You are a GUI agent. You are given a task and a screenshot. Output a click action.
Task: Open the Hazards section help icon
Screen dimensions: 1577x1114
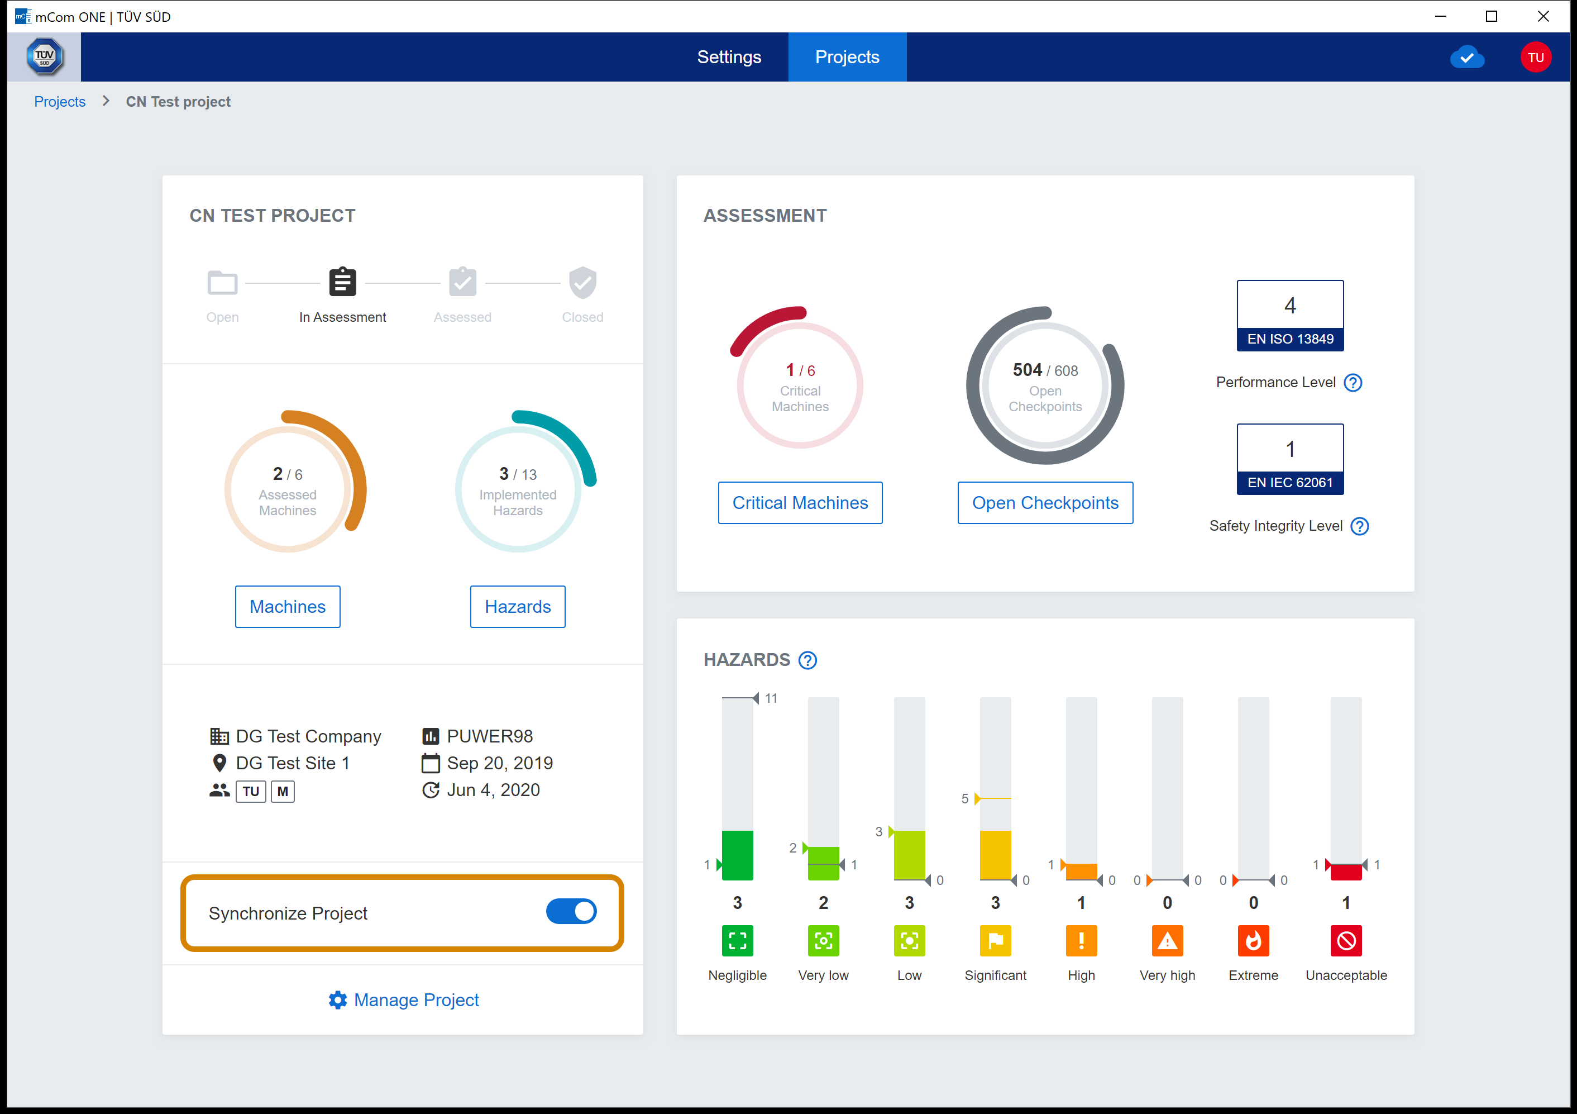(x=807, y=660)
